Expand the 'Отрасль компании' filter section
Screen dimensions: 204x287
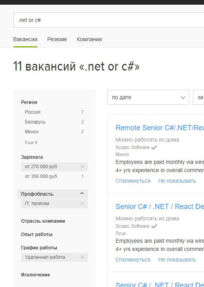(43, 221)
